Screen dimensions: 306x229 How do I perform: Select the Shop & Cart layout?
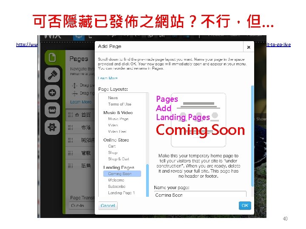point(119,159)
